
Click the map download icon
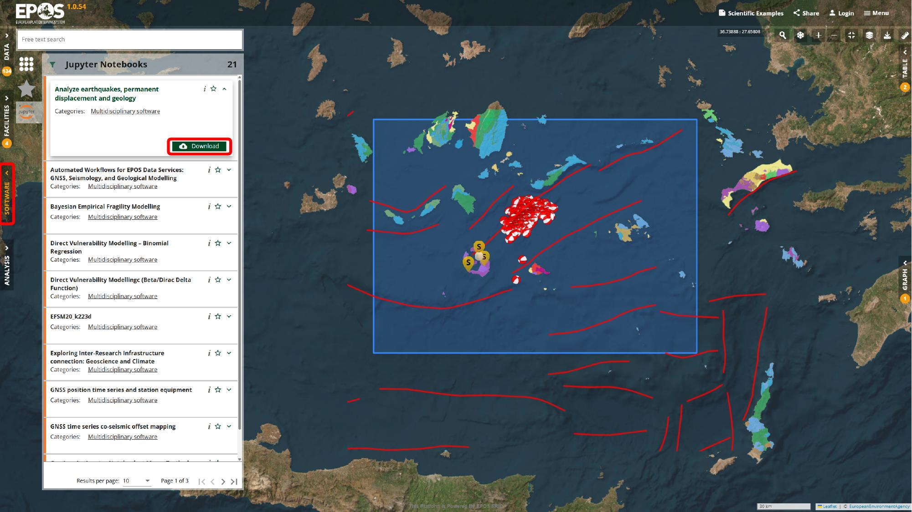click(887, 35)
